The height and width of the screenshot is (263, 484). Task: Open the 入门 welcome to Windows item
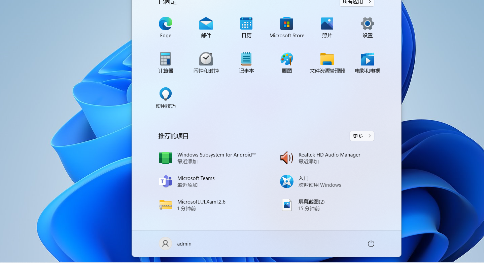click(310, 181)
